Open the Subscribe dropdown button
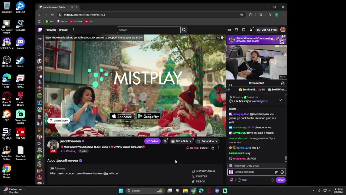Image resolution: width=346 pixels, height=195 pixels. click(208, 141)
